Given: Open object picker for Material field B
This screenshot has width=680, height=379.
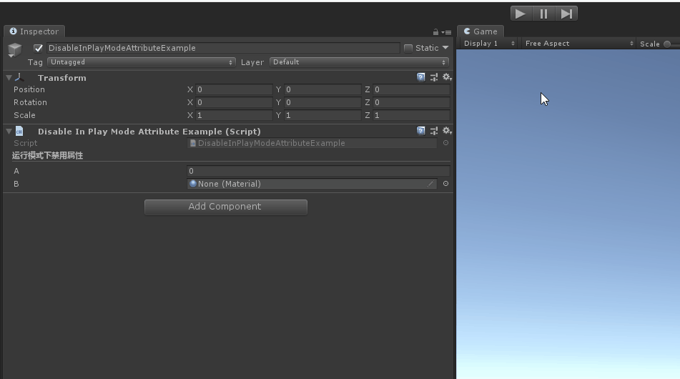Looking at the screenshot, I should (x=445, y=184).
